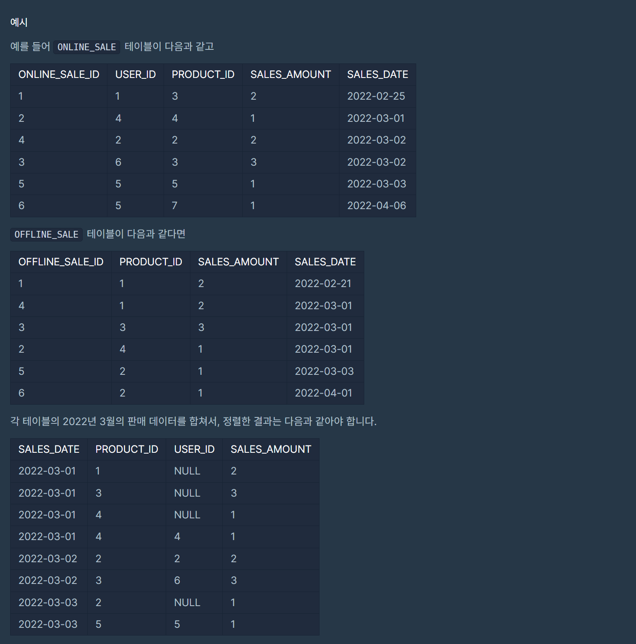Image resolution: width=636 pixels, height=644 pixels.
Task: Click the PRODUCT_ID header in ONLINE_SALE table
Action: (203, 74)
